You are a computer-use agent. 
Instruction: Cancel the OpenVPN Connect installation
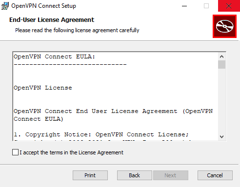(x=215, y=175)
